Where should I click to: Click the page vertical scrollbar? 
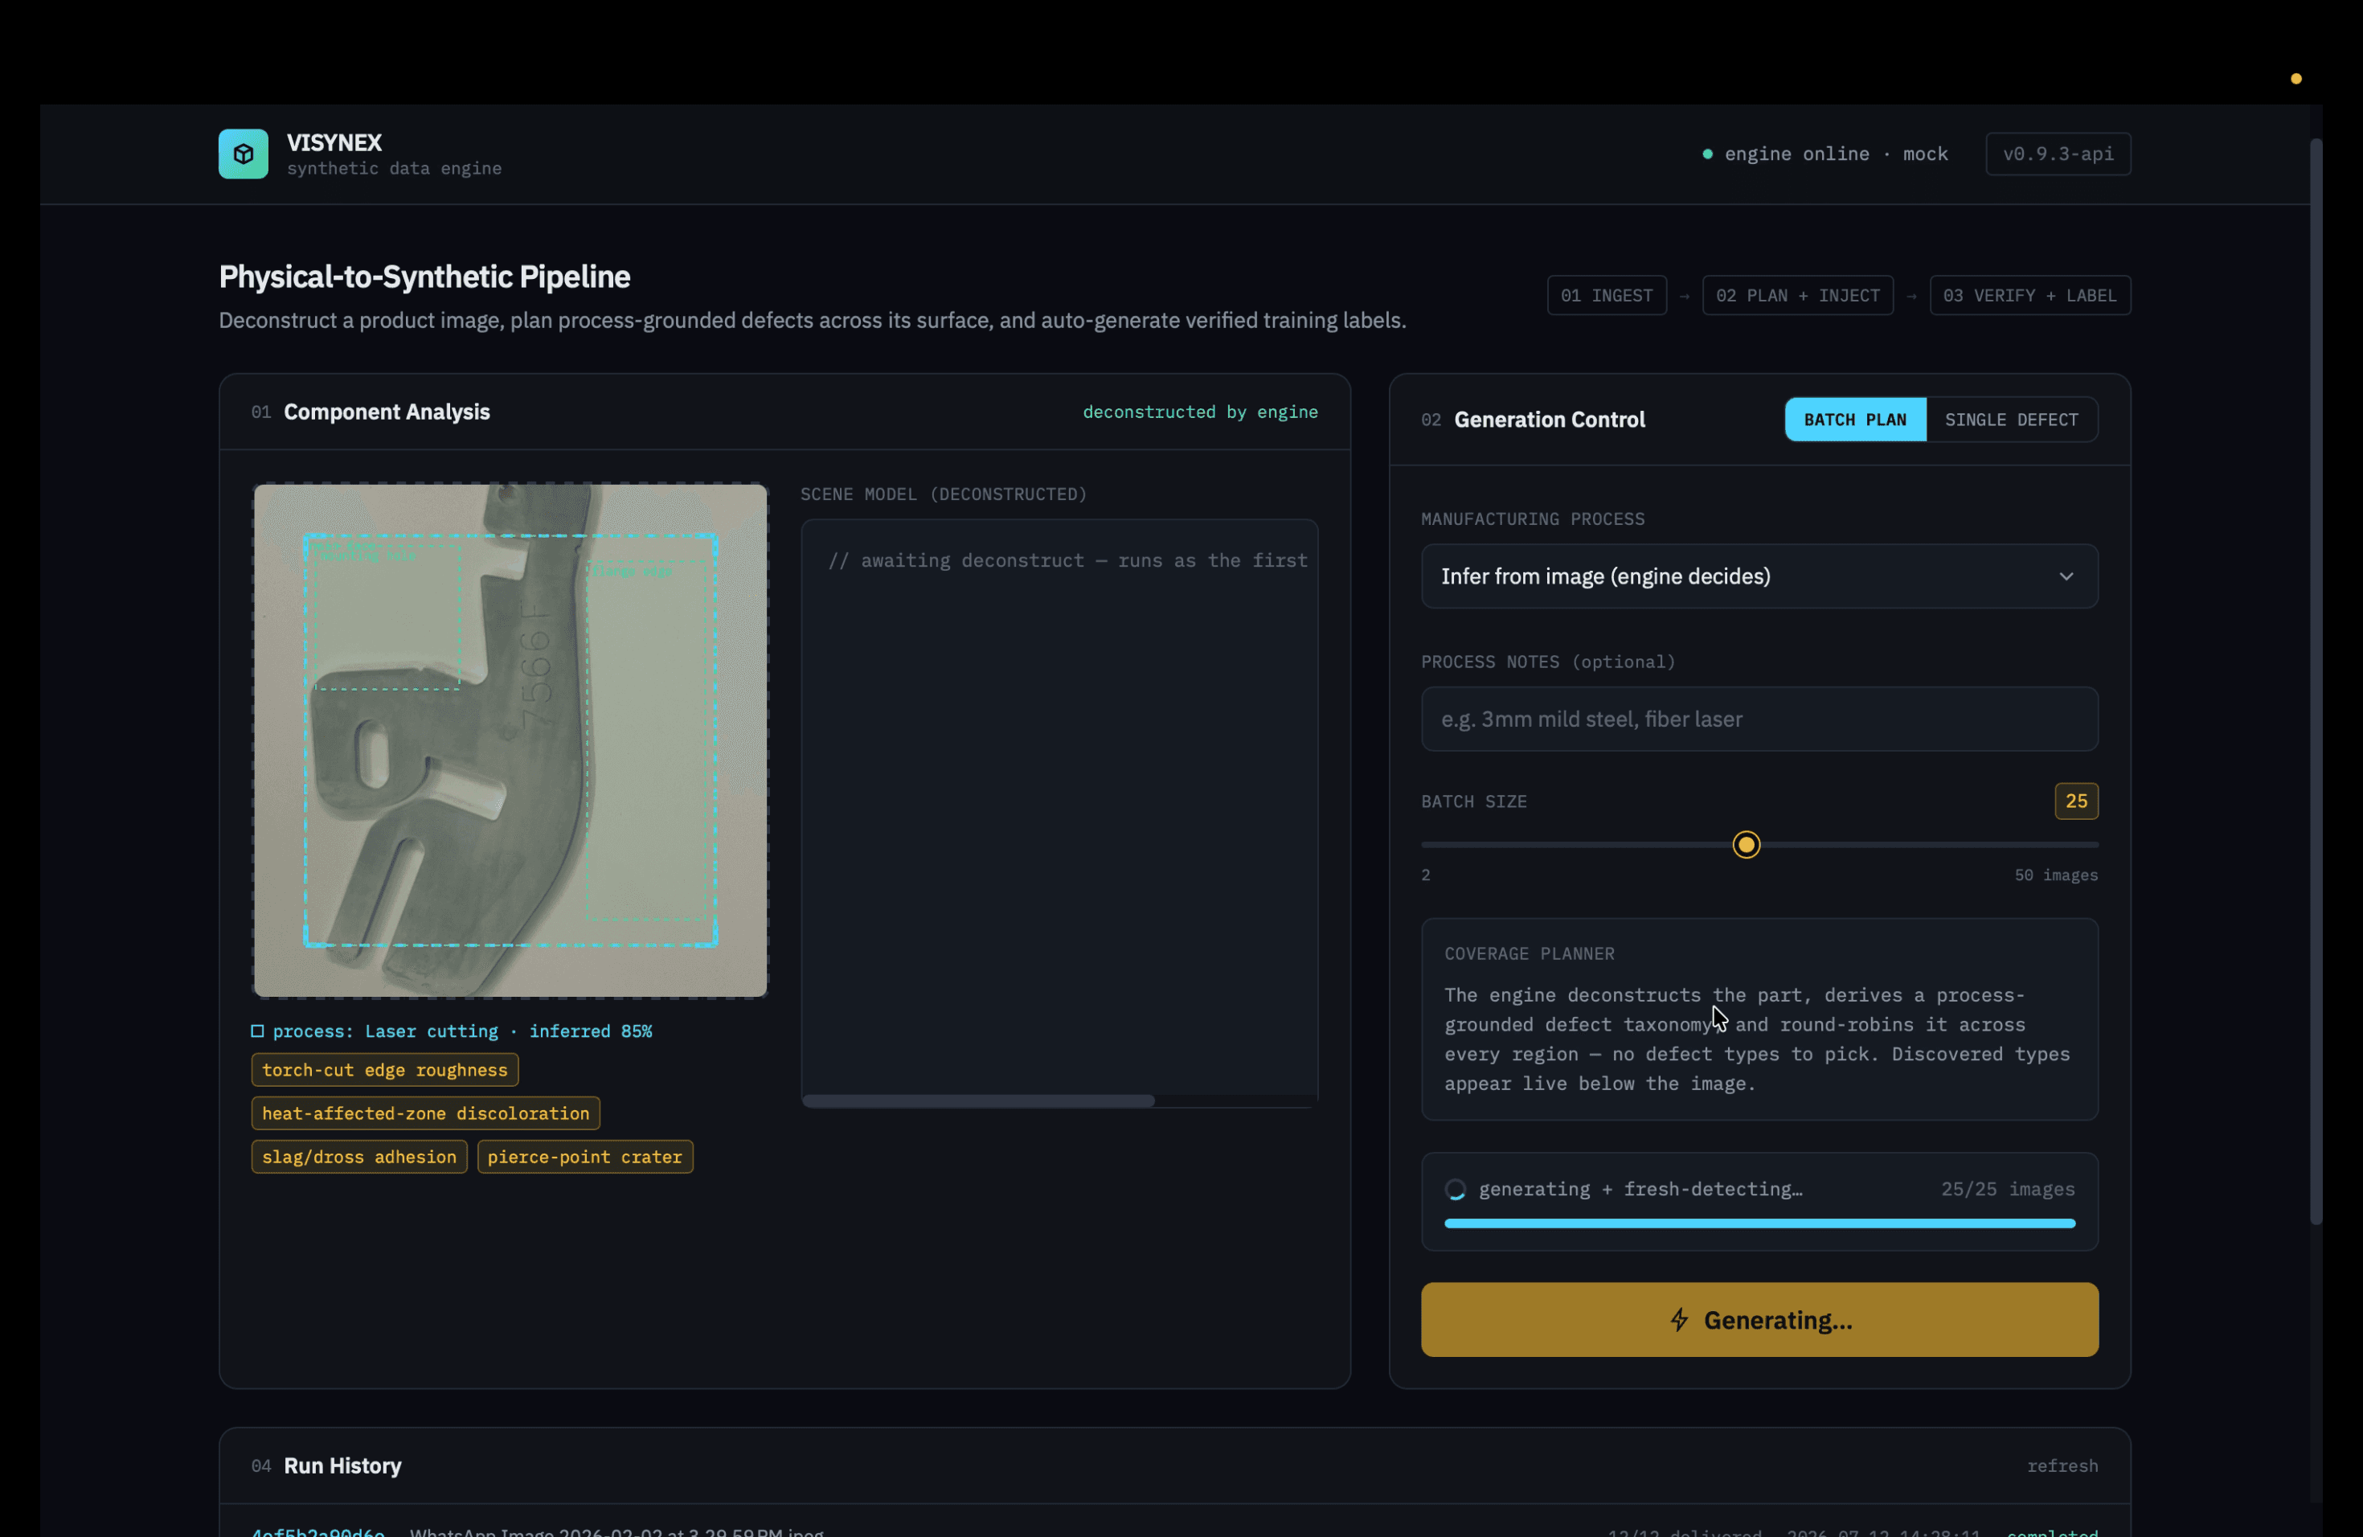click(2316, 680)
